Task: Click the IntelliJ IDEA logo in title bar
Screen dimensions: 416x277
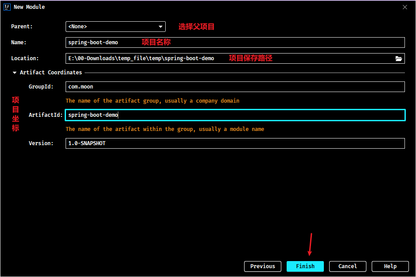Action: point(7,7)
